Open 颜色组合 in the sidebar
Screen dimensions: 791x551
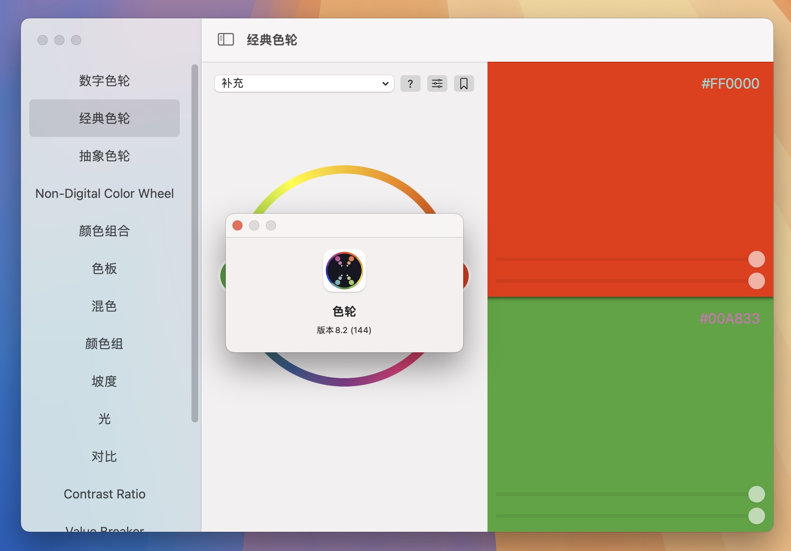point(105,231)
